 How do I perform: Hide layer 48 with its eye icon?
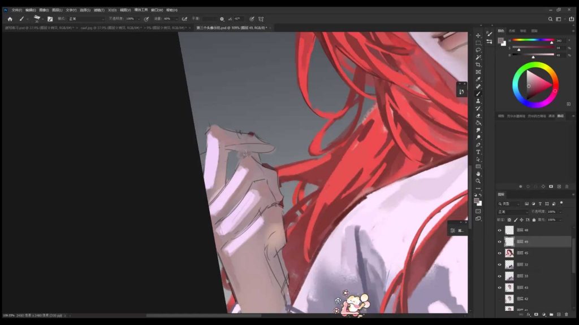[x=499, y=230]
